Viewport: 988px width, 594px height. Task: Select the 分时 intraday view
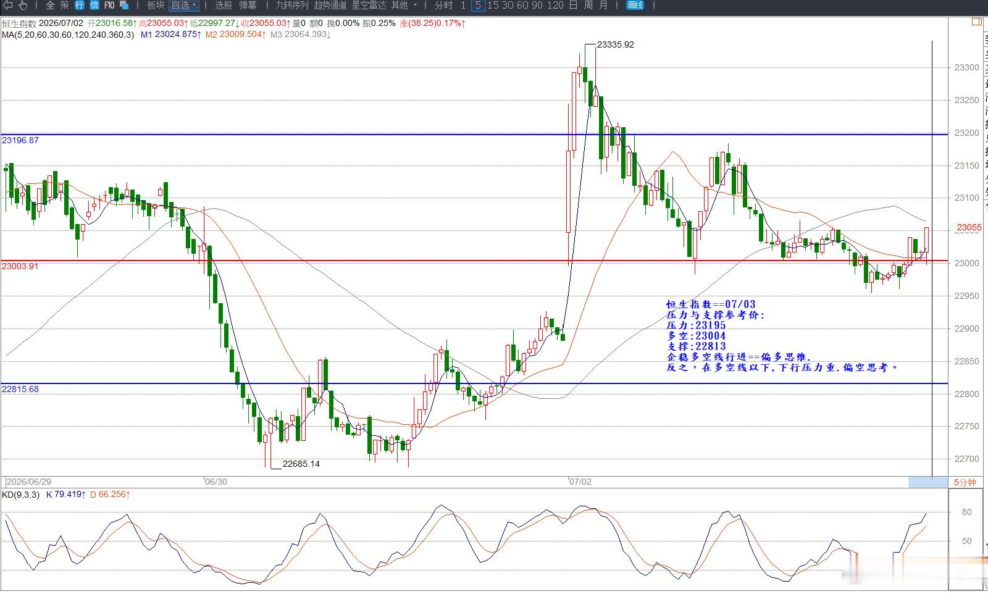443,6
